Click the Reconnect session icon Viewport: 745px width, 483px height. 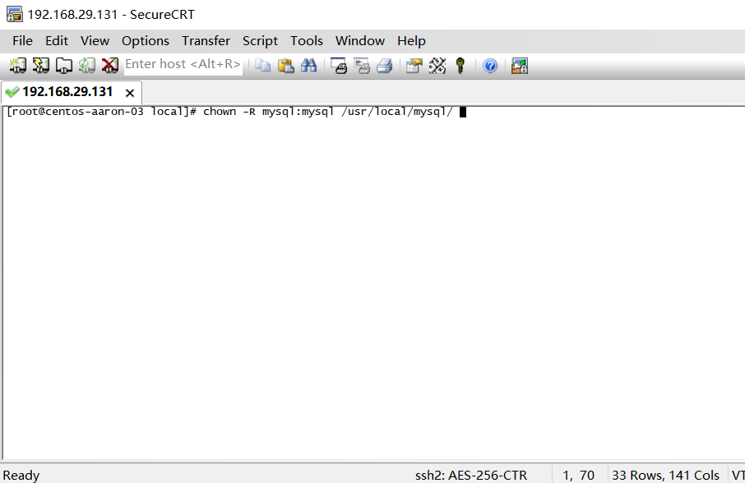87,66
